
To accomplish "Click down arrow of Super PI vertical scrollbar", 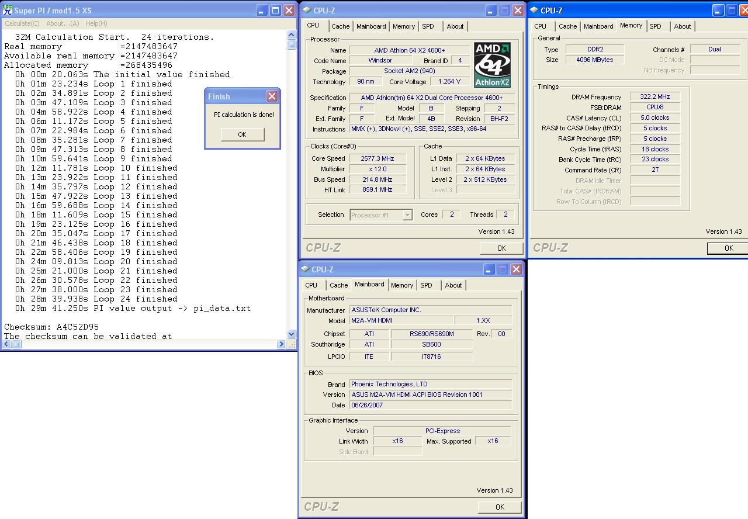I will point(292,334).
